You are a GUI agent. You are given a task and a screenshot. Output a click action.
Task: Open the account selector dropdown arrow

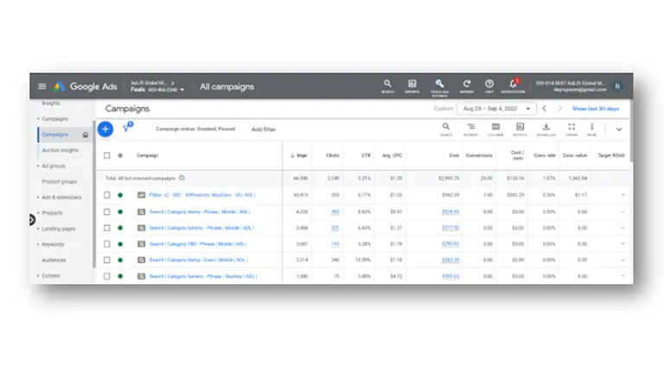182,90
